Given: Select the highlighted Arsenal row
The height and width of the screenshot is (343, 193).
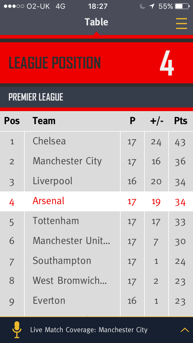Looking at the screenshot, I should click(x=96, y=201).
